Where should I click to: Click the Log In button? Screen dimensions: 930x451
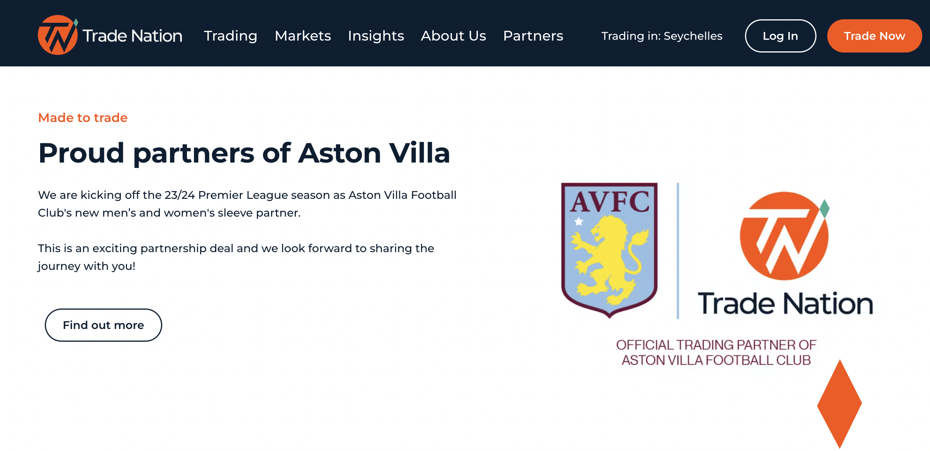pos(781,36)
